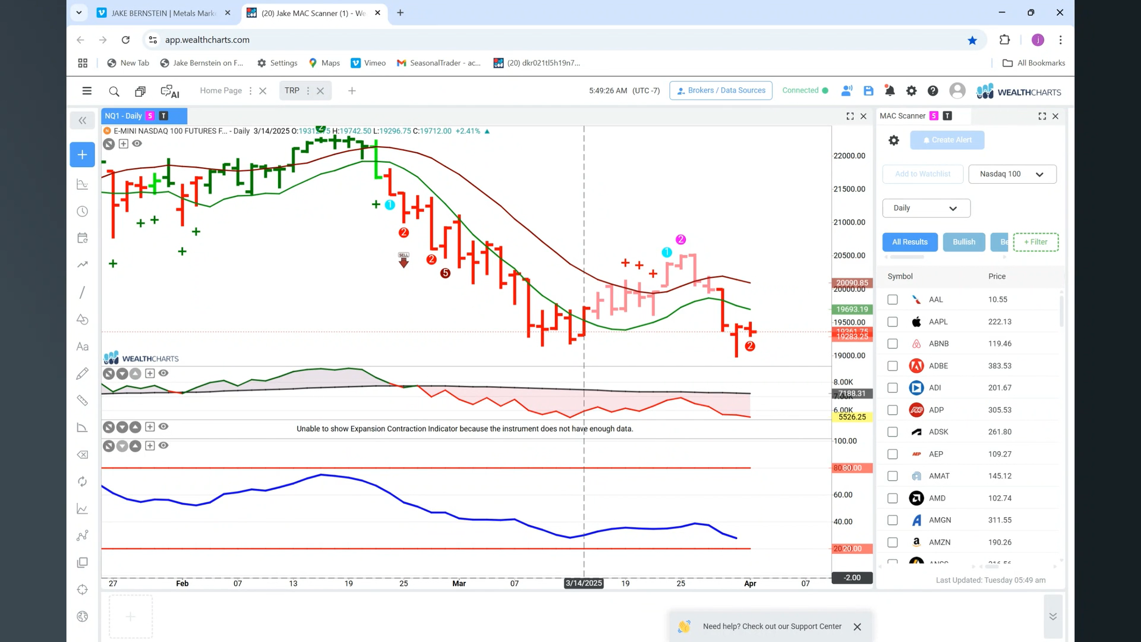Viewport: 1141px width, 642px height.
Task: Click the save floppy disk icon
Action: coord(868,91)
